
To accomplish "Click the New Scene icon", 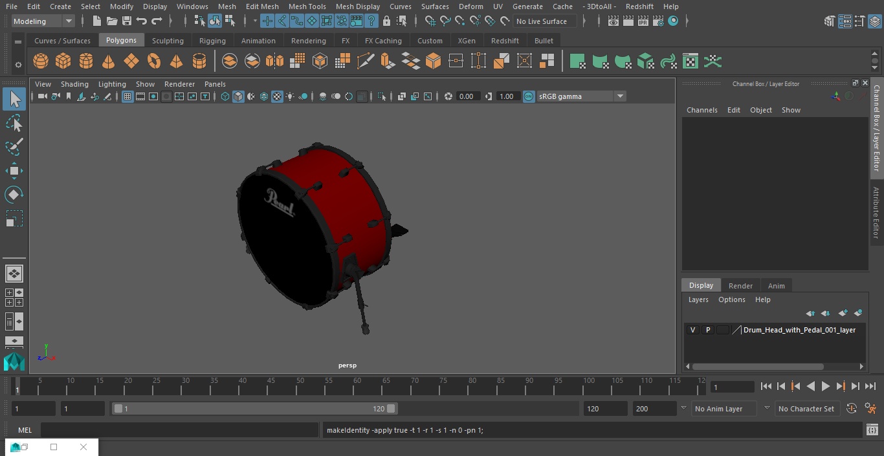I will pos(96,21).
